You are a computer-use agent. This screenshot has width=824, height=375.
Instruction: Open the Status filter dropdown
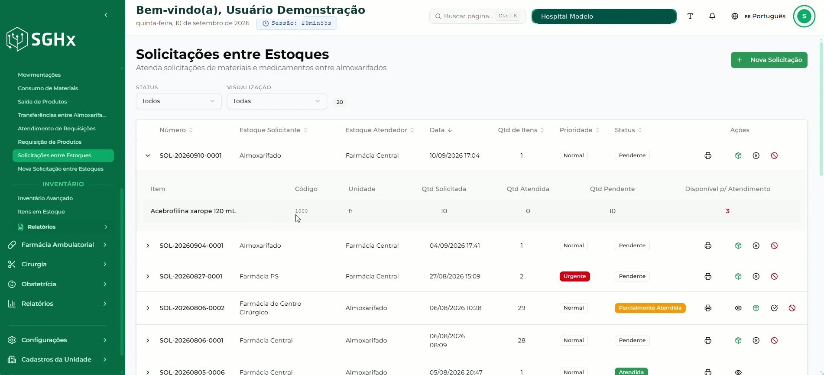tap(178, 101)
